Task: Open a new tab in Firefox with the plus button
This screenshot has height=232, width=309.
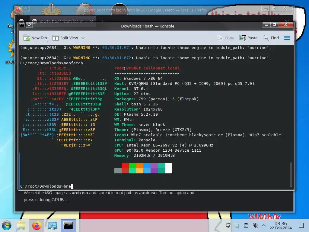Action: pyautogui.click(x=103, y=21)
